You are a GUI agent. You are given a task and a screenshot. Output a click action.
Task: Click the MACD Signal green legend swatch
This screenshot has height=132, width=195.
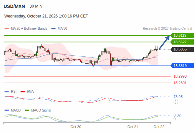pyautogui.click(x=27, y=111)
